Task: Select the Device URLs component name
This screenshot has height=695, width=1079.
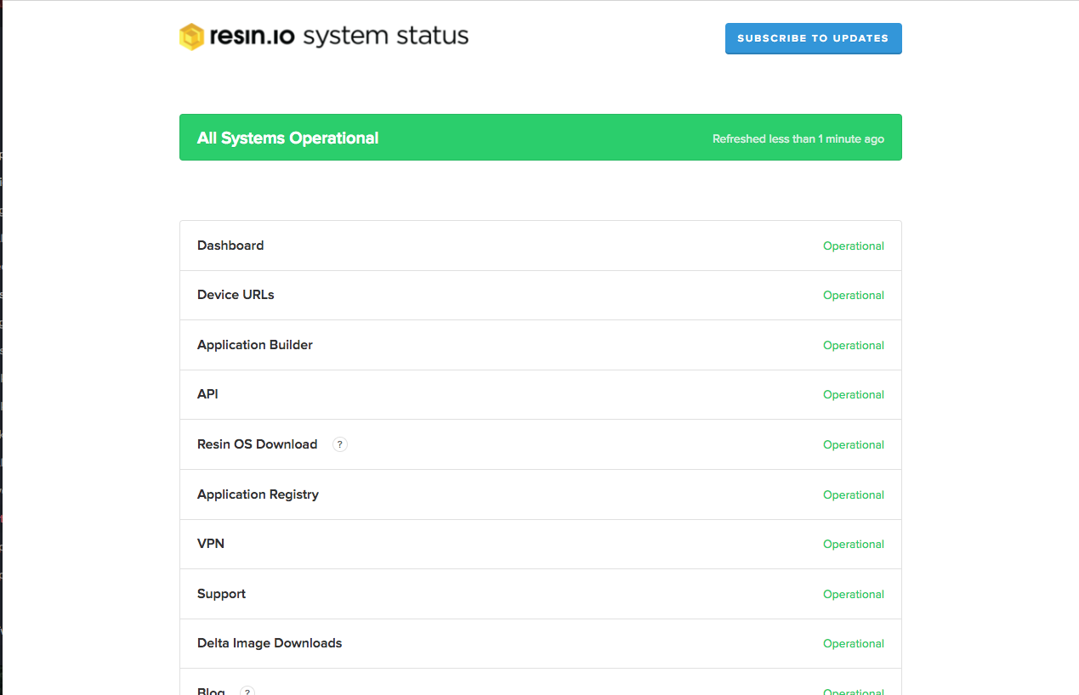Action: click(236, 295)
